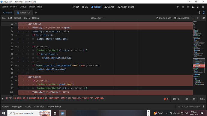This screenshot has width=207, height=116.
Task: Toggle distraction-free mode icon
Action: [x=204, y=13]
